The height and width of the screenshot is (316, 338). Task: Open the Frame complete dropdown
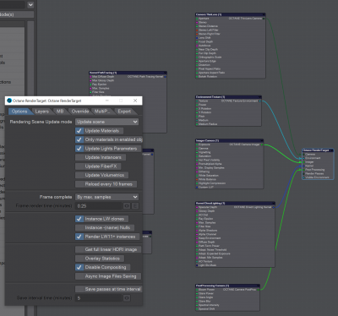tap(107, 197)
